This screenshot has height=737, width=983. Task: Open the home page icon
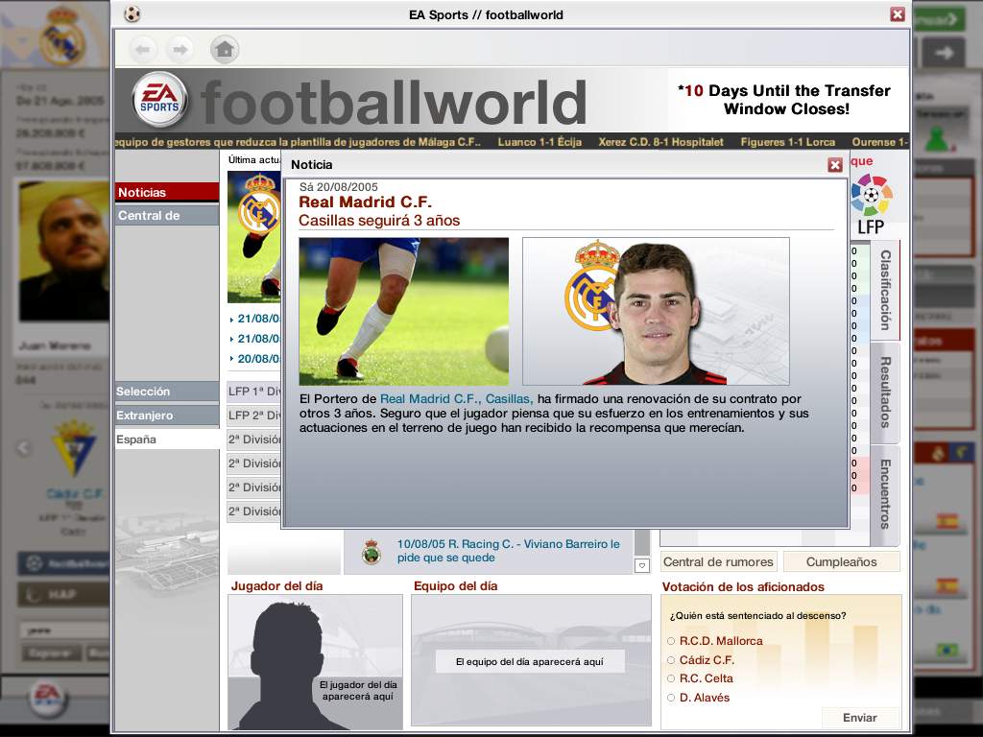click(x=225, y=49)
